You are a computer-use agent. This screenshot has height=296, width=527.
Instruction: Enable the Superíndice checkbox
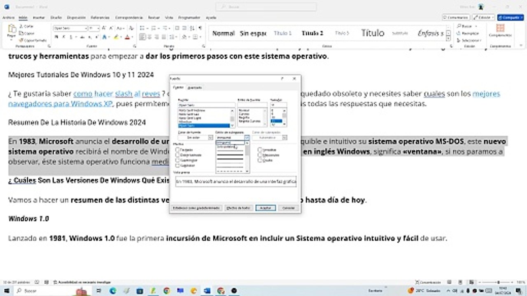coord(177,160)
